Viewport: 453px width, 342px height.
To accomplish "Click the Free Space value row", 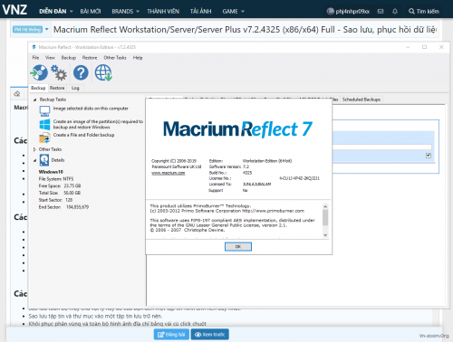I will [x=60, y=185].
